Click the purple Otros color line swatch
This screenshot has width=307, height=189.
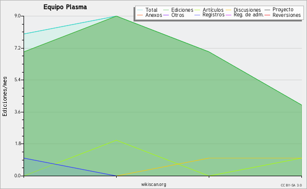pyautogui.click(x=166, y=15)
